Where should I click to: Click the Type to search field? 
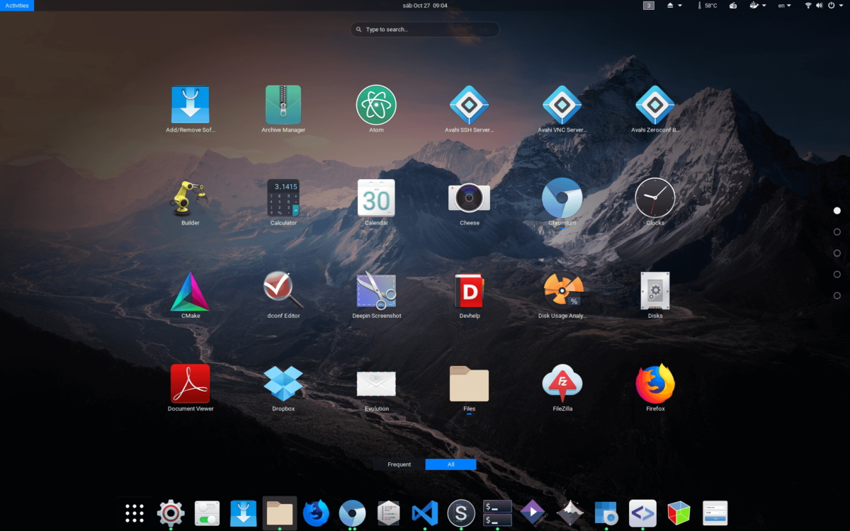[424, 29]
